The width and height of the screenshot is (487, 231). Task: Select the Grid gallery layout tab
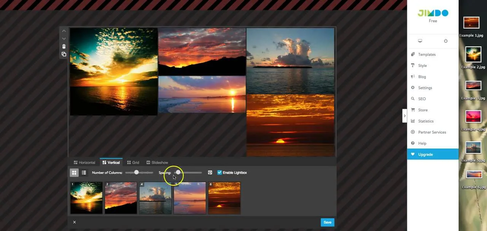(x=133, y=163)
